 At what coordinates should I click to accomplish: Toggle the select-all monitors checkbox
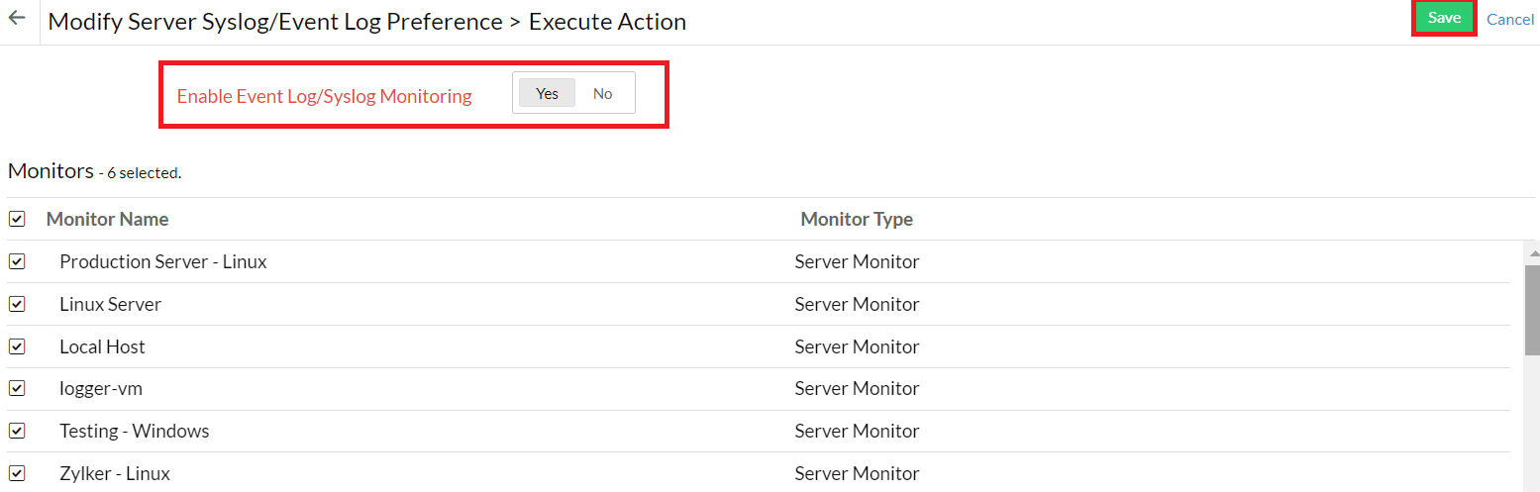(17, 219)
